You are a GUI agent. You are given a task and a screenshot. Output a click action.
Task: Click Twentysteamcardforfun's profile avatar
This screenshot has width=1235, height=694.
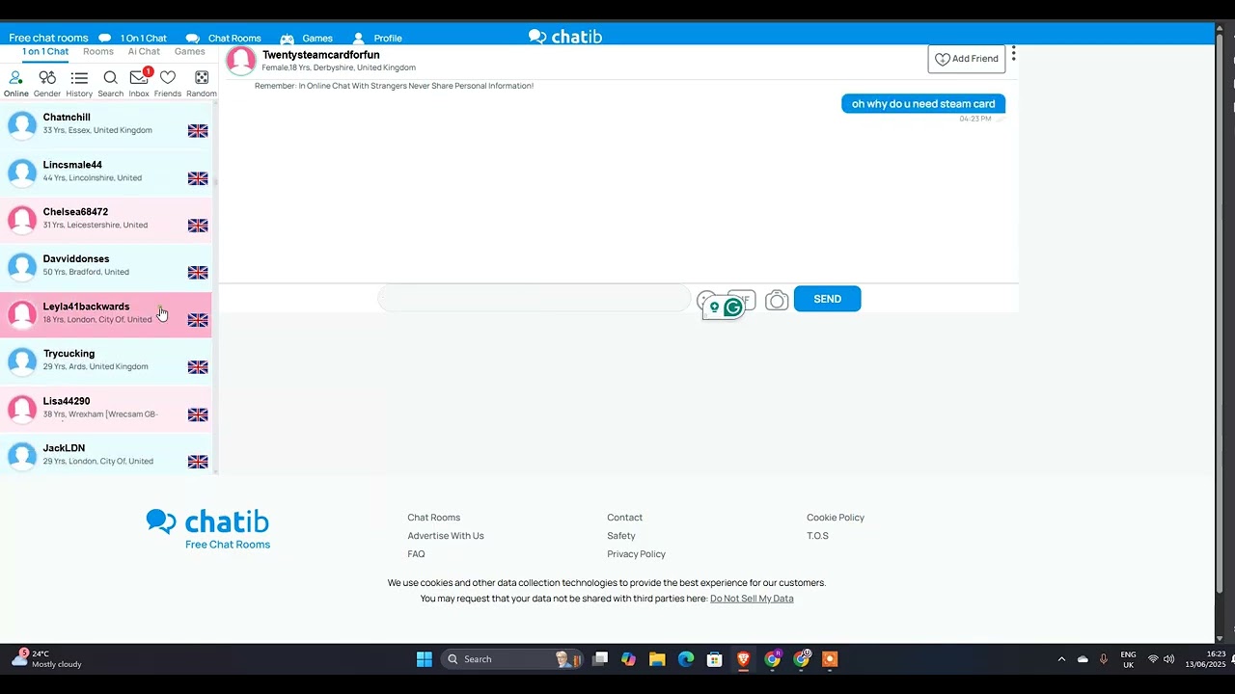241,60
